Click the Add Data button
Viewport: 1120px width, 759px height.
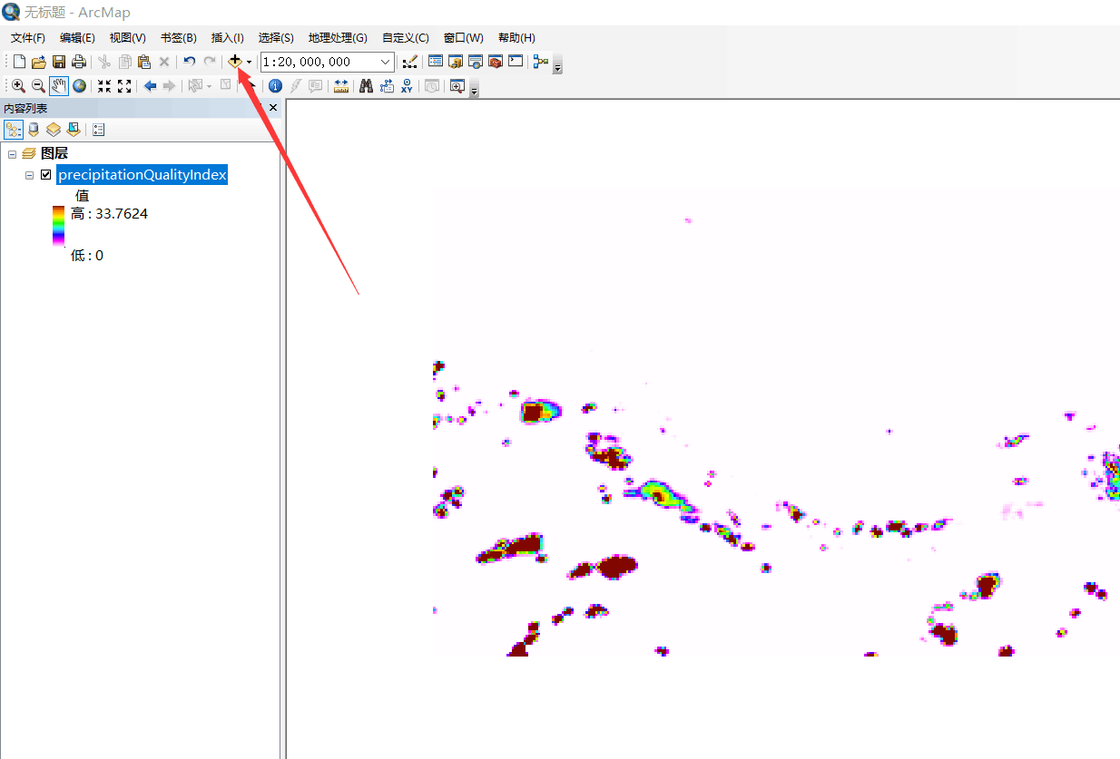(235, 62)
